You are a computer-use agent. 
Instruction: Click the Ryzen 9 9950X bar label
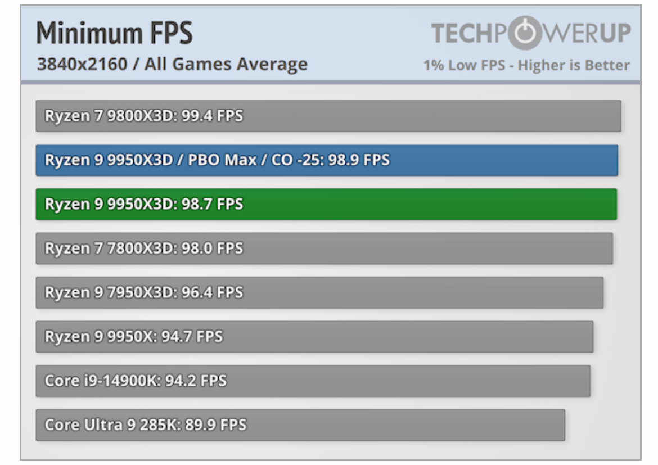pyautogui.click(x=101, y=337)
